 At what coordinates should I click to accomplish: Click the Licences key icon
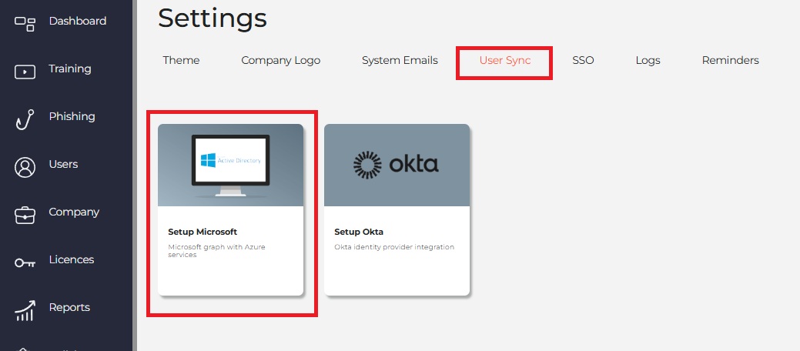click(x=25, y=262)
